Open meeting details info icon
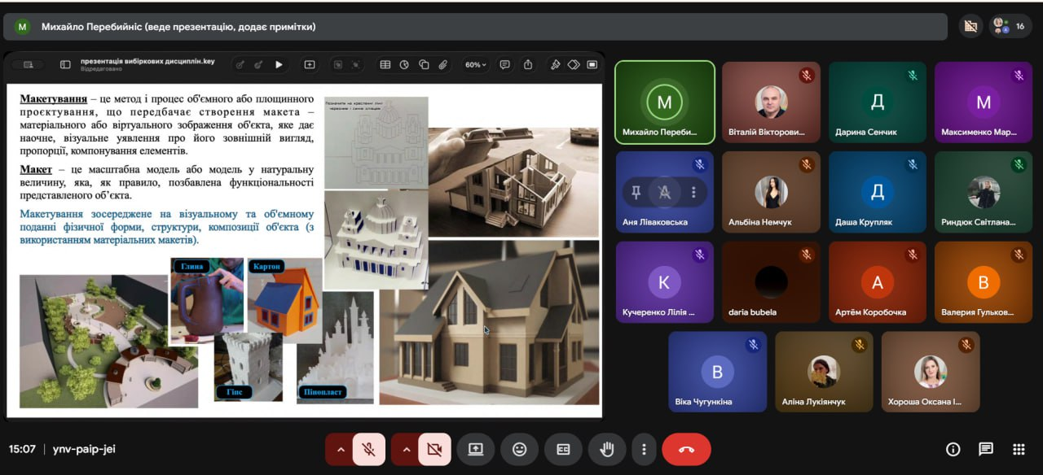This screenshot has width=1043, height=475. pyautogui.click(x=953, y=449)
